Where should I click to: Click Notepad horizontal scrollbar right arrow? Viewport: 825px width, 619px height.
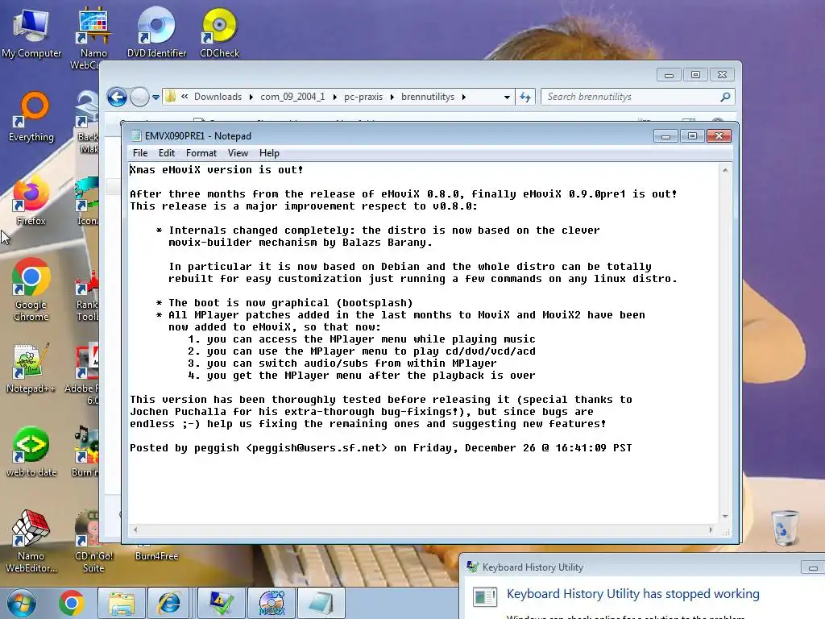click(x=711, y=530)
